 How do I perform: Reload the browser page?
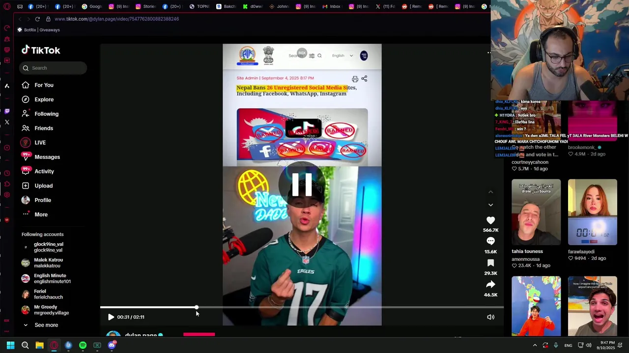(x=37, y=19)
